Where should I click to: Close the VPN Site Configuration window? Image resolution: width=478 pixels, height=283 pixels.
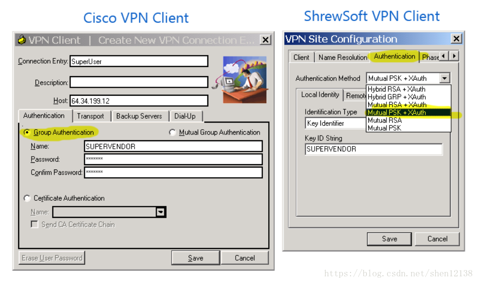pos(456,39)
